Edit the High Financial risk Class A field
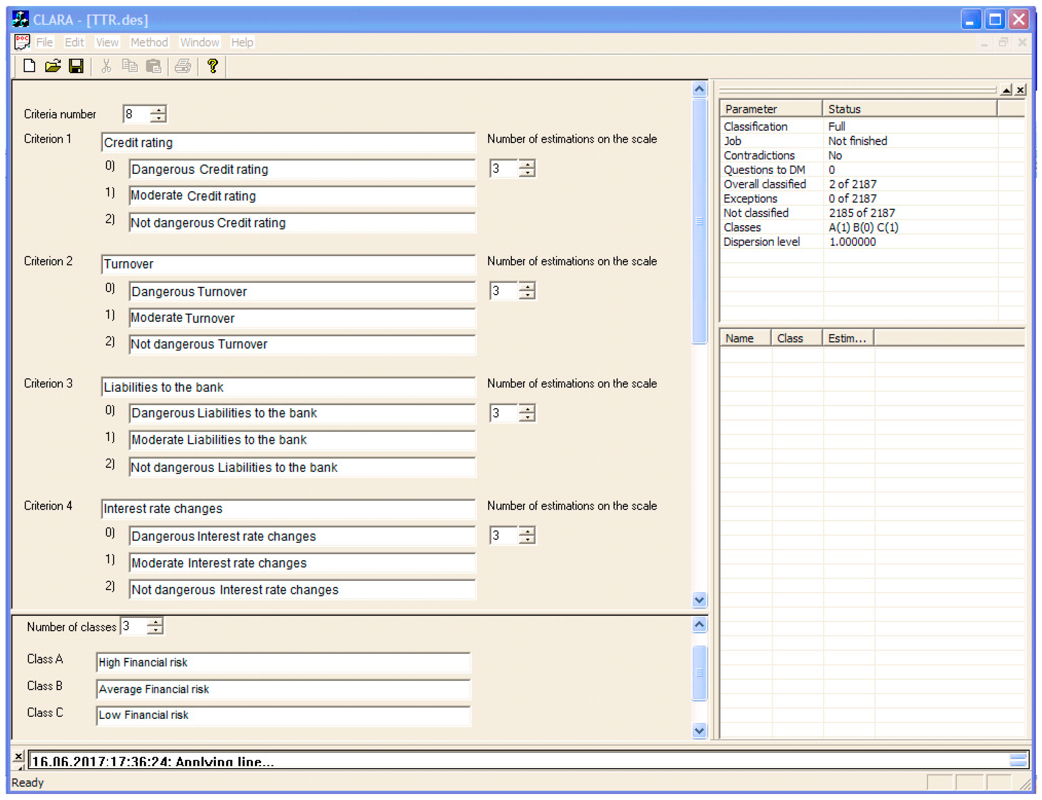Image resolution: width=1042 pixels, height=800 pixels. 283,662
